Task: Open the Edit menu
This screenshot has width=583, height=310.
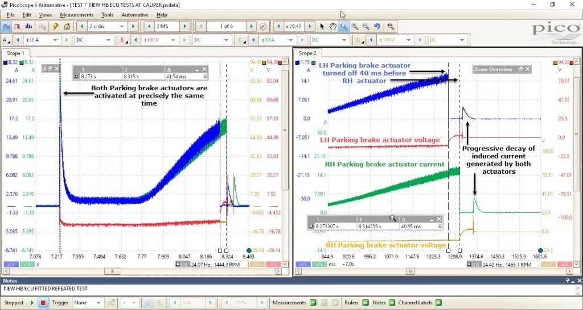Action: [27, 15]
